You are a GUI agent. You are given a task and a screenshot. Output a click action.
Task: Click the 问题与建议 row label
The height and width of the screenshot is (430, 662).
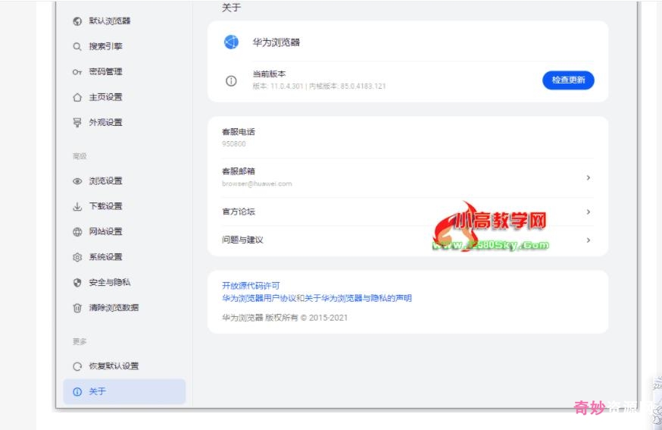pos(243,240)
